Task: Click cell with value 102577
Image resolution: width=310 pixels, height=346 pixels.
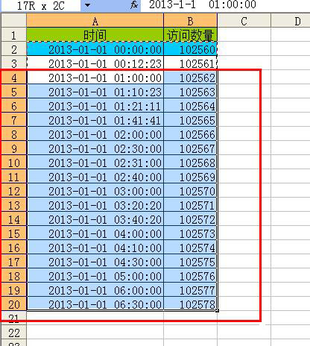Action: 190,290
